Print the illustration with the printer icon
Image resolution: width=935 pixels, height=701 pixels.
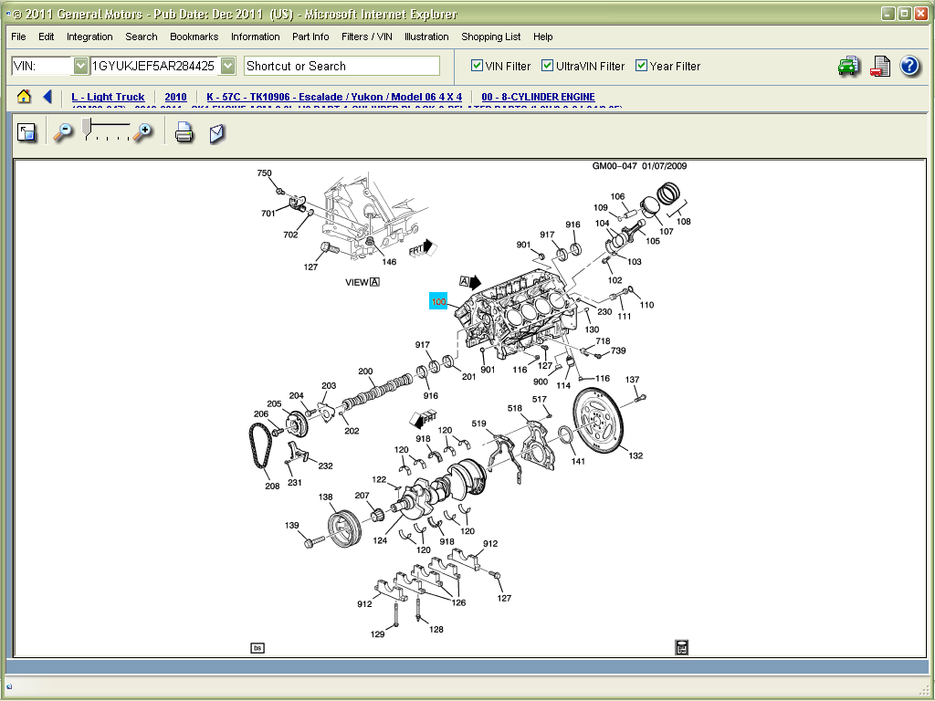click(x=184, y=132)
